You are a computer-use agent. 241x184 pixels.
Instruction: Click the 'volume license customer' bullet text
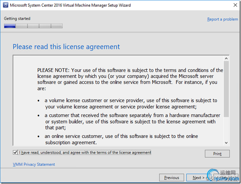(131, 103)
